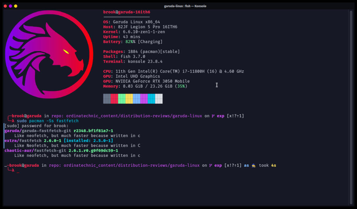Click the window title 'garuda-linux : fish — Konsole'
This screenshot has height=209, width=357.
click(x=185, y=6)
